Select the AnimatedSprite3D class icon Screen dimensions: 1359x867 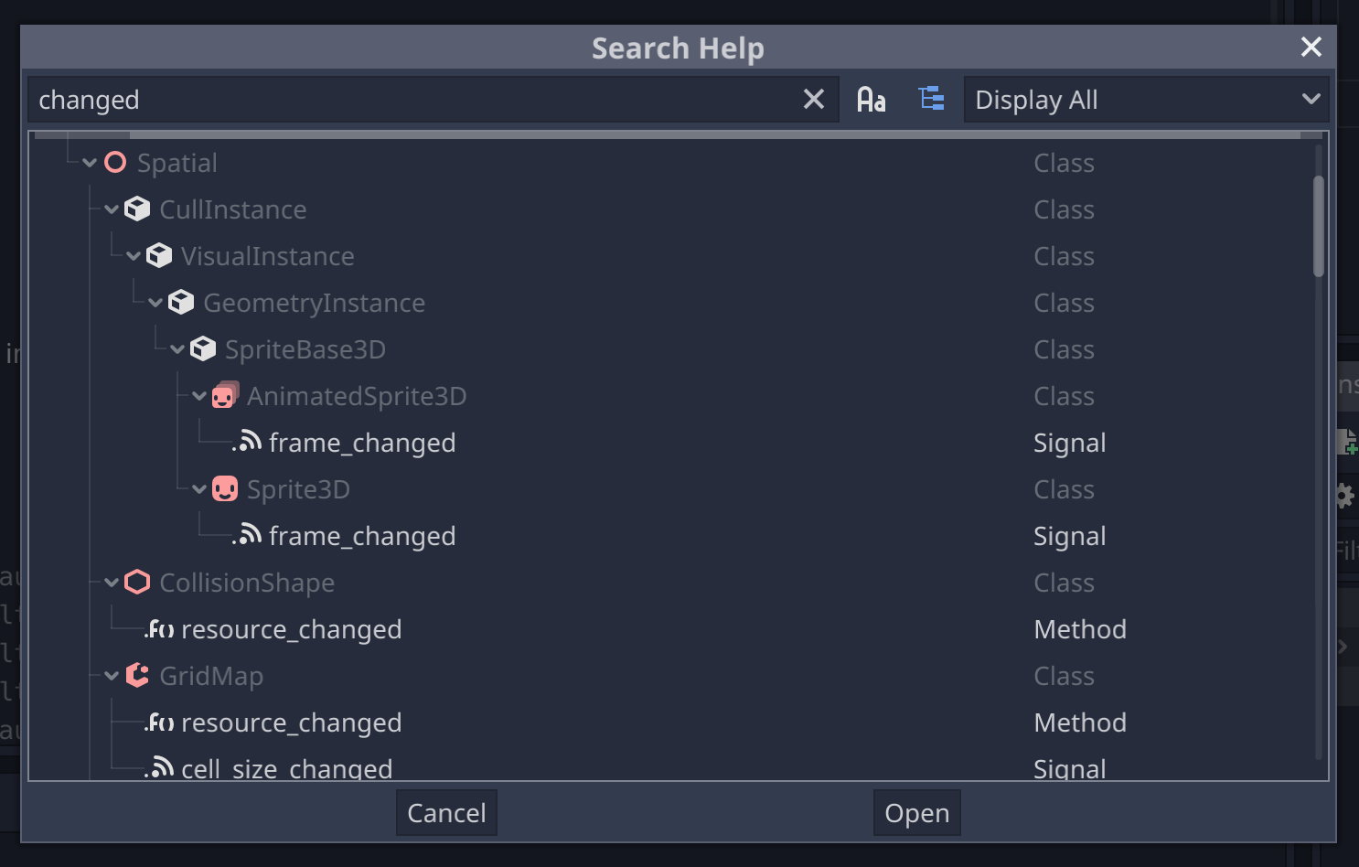point(225,395)
